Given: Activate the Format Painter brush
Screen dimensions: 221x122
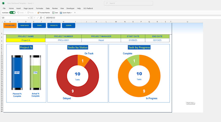Looking at the screenshot, I should click(38, 13).
